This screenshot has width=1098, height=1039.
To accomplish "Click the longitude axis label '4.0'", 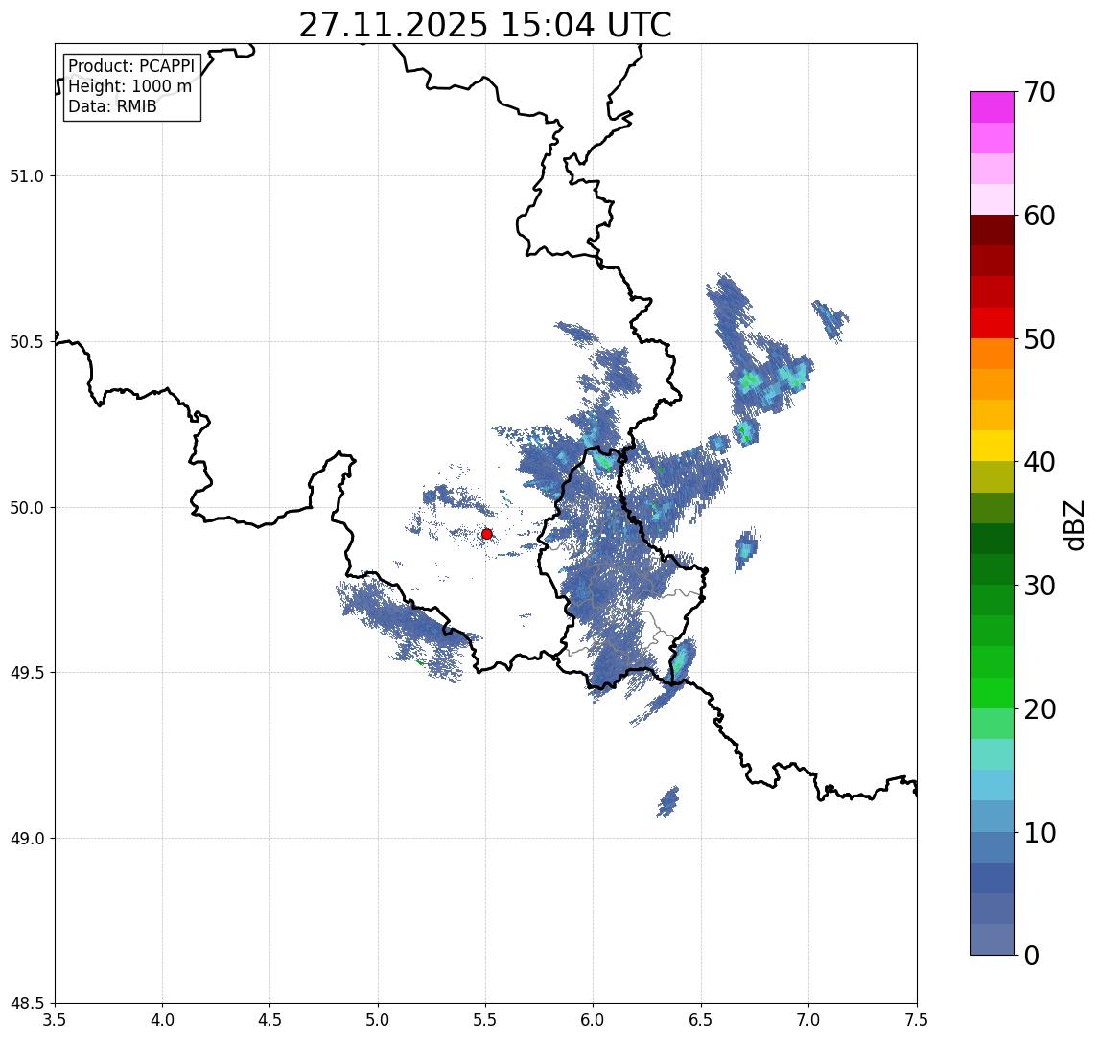I will [x=162, y=1020].
